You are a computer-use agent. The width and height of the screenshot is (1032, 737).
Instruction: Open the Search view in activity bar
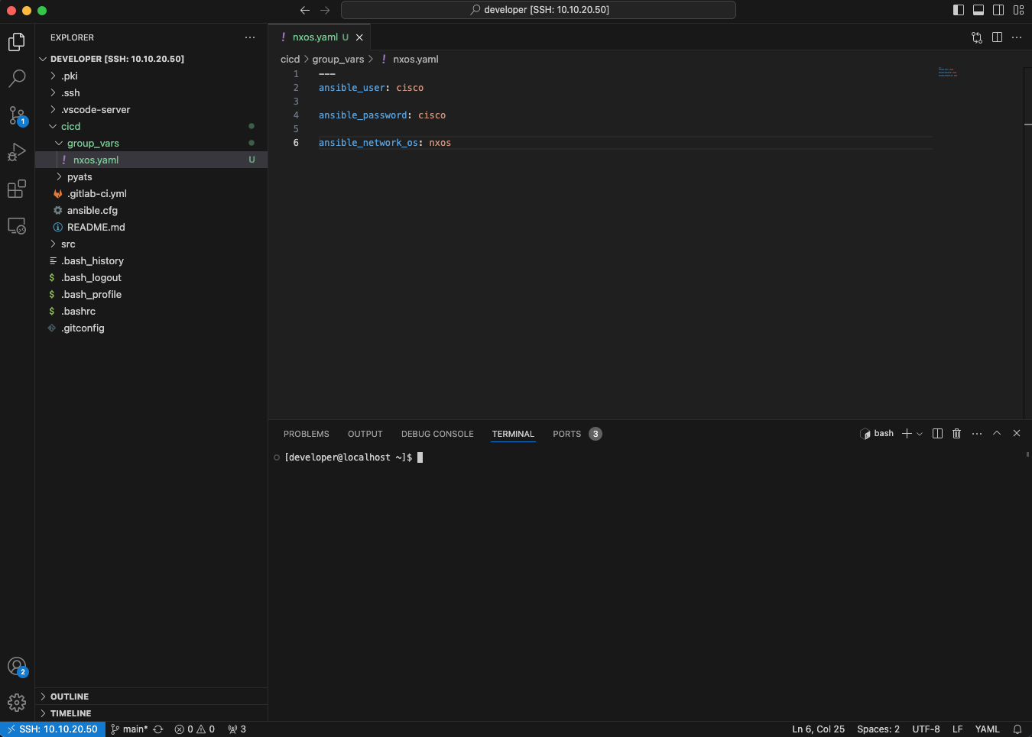point(17,78)
